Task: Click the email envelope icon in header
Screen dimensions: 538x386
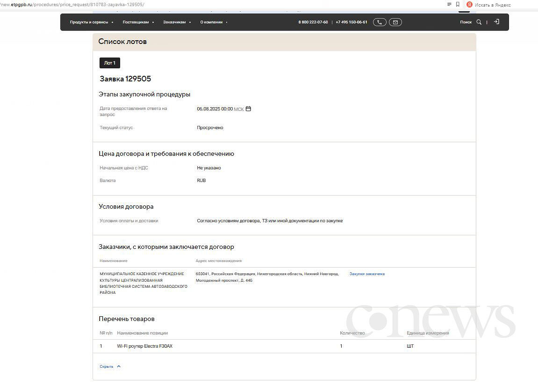Action: (395, 22)
